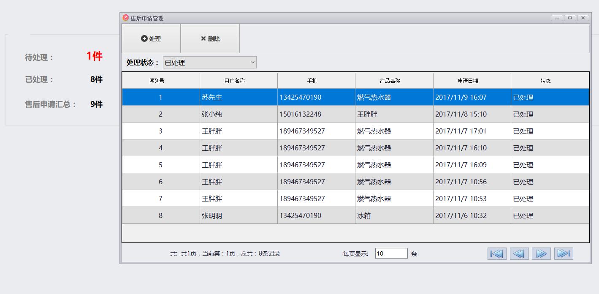Maximize the 售后申请管理 window
599x294 pixels.
point(570,18)
